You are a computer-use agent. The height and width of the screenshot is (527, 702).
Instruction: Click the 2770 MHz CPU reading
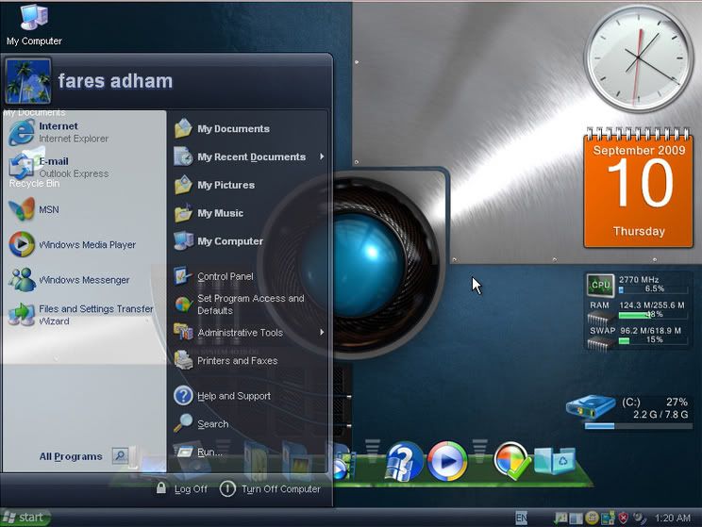[x=639, y=280]
